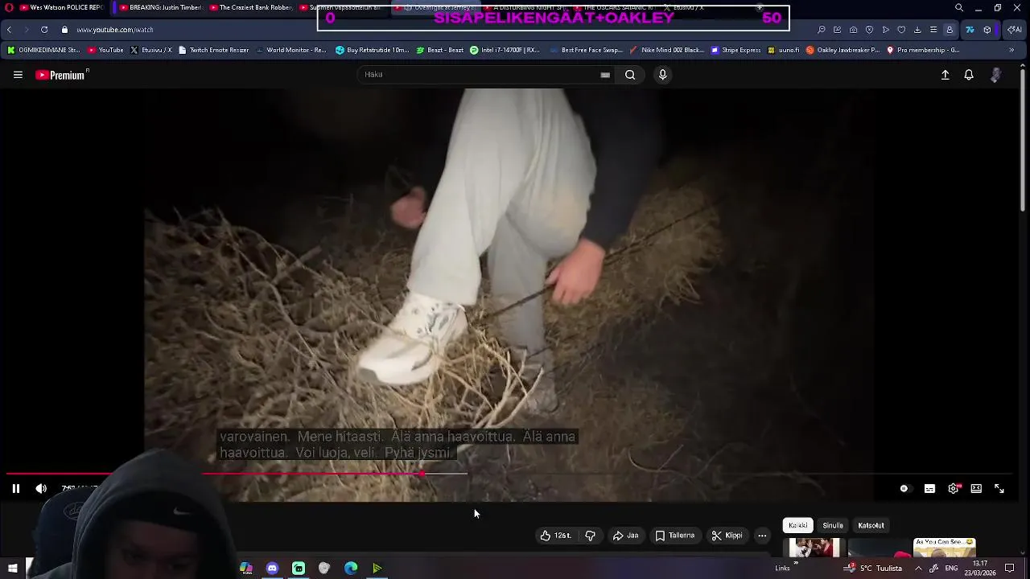The height and width of the screenshot is (579, 1030).
Task: Search open tabs with magnifier icon
Action: pos(959,7)
